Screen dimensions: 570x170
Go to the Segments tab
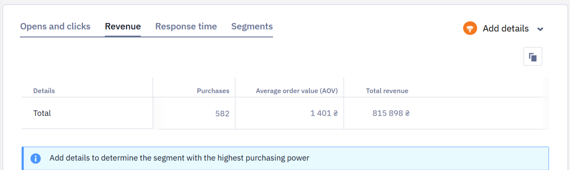(x=252, y=27)
